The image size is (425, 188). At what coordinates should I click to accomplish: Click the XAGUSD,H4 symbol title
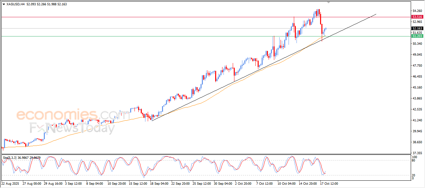tap(16, 4)
